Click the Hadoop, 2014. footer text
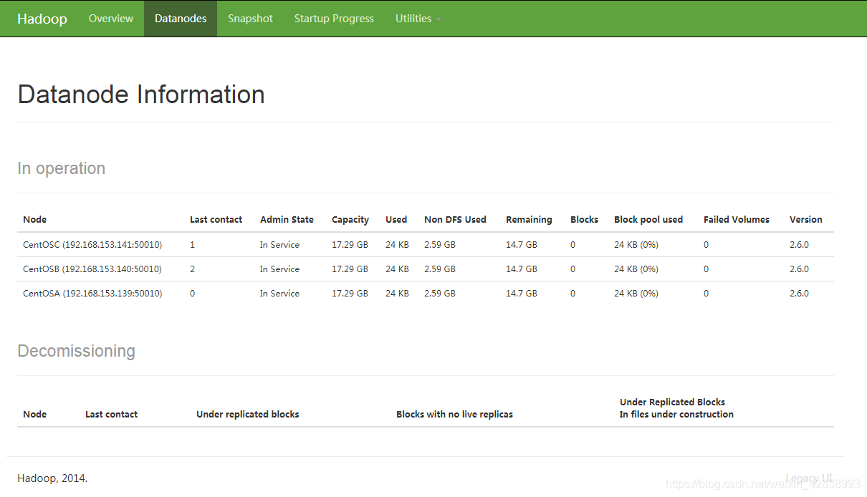 coord(52,478)
